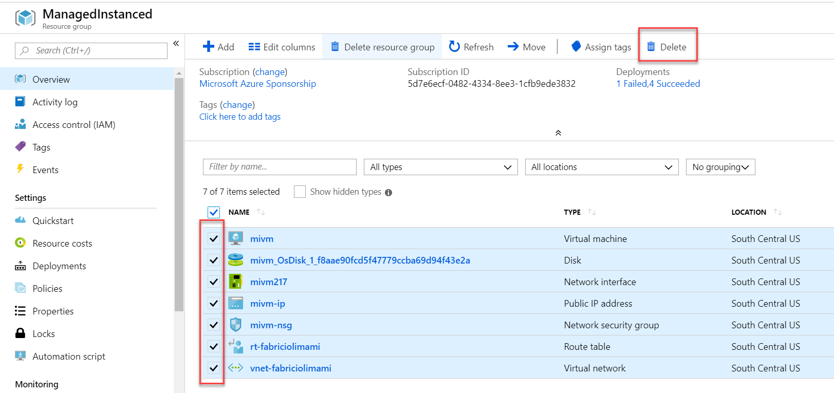Uncheck the mivm217 row checkbox
This screenshot has width=834, height=393.
pyautogui.click(x=214, y=282)
